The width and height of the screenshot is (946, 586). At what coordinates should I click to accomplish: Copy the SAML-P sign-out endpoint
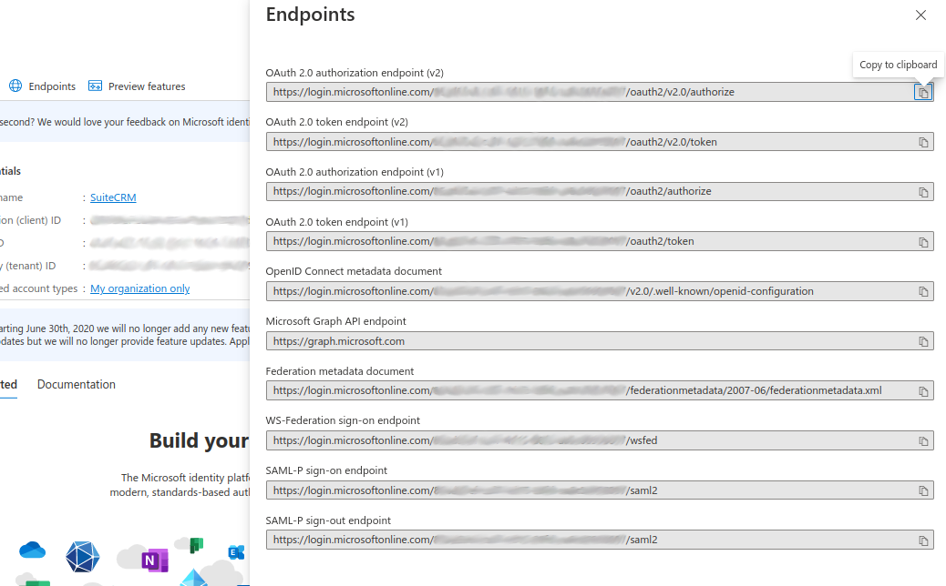pos(923,539)
